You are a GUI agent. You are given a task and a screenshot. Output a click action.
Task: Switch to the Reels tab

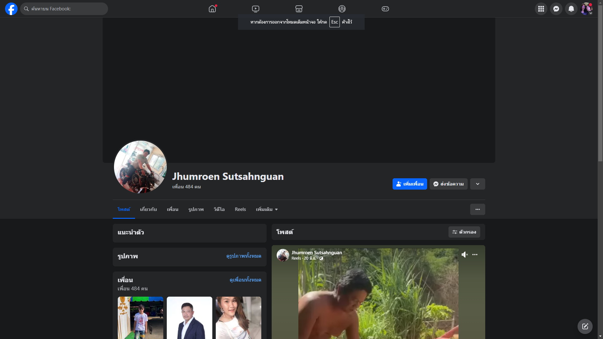coord(240,209)
